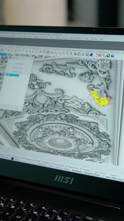The height and width of the screenshot is (221, 124).
Task: Click Set Base Point in dialog
Action: pos(18,72)
